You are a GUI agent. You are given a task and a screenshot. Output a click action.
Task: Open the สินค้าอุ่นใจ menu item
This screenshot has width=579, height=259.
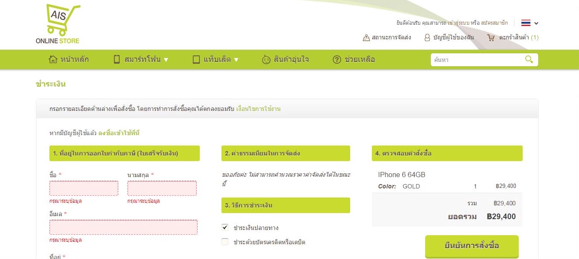click(x=291, y=59)
